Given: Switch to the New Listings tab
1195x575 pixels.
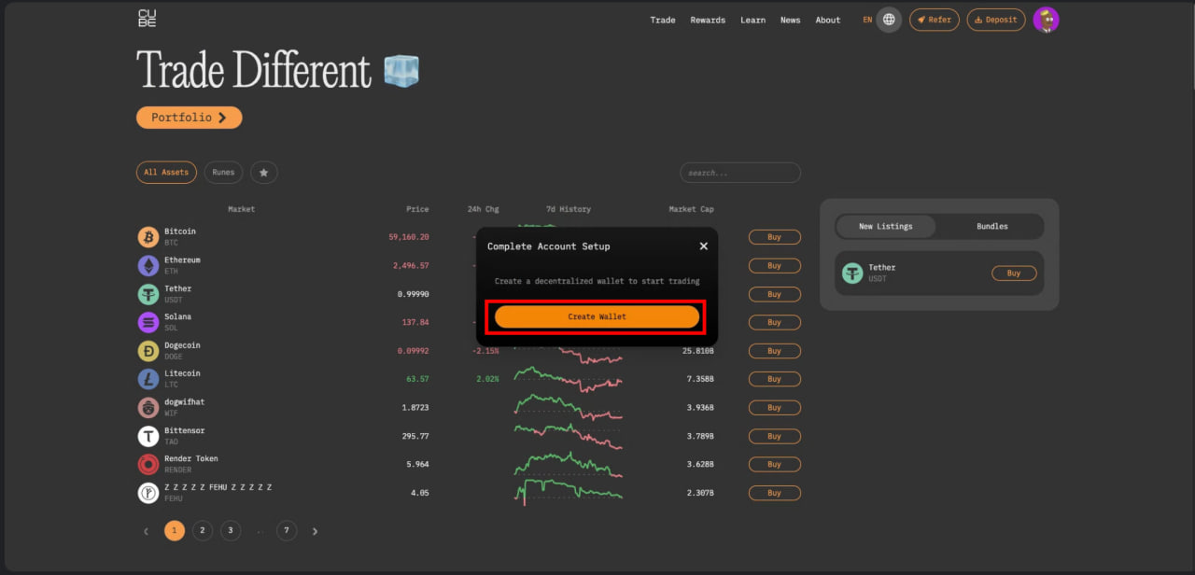Looking at the screenshot, I should [x=886, y=226].
